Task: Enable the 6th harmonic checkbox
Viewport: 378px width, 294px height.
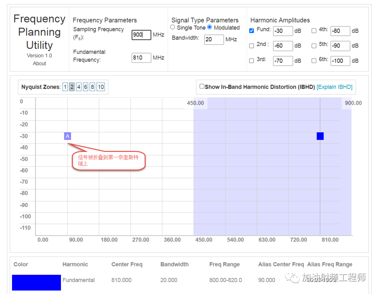Action: point(314,61)
